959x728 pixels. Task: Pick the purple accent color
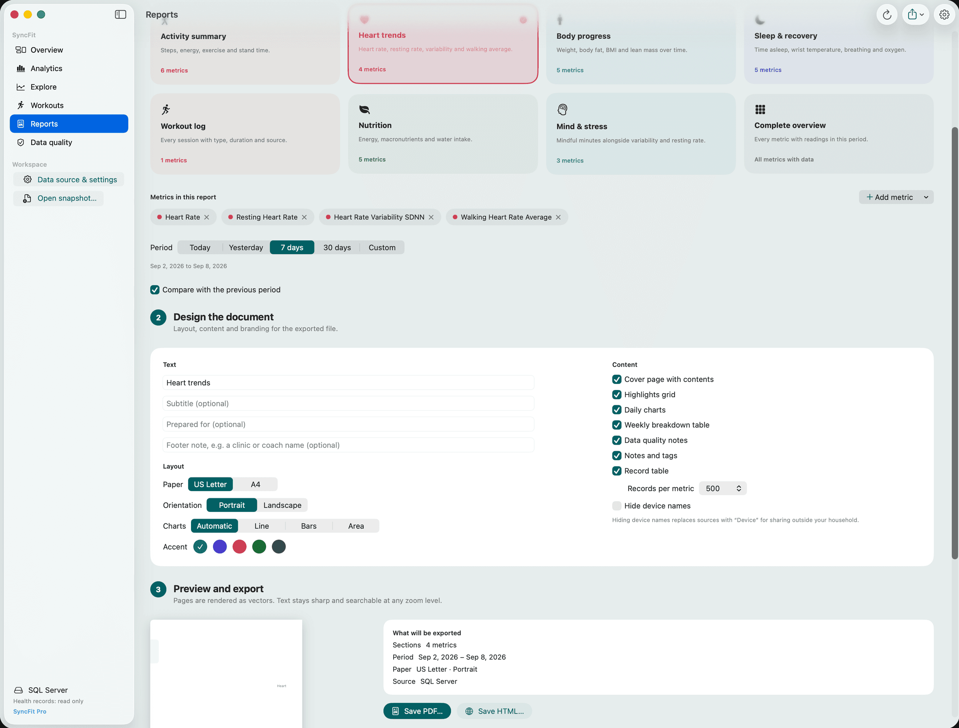[x=220, y=547]
